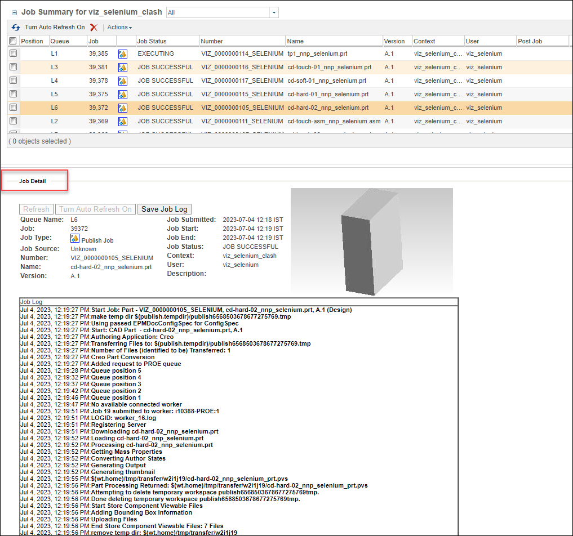Image resolution: width=573 pixels, height=536 pixels.
Task: Click the auto refresh arrows icon
Action: coord(16,28)
